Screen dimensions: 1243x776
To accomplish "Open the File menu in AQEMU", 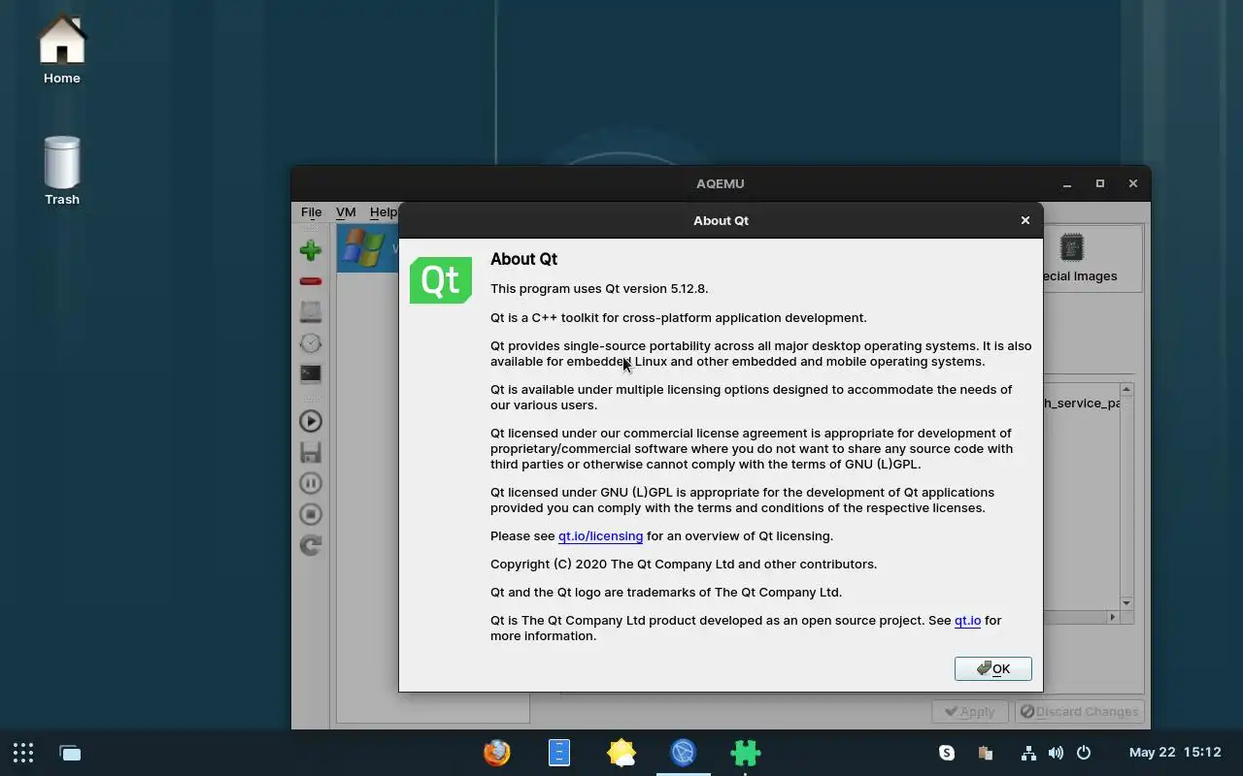I will click(311, 211).
